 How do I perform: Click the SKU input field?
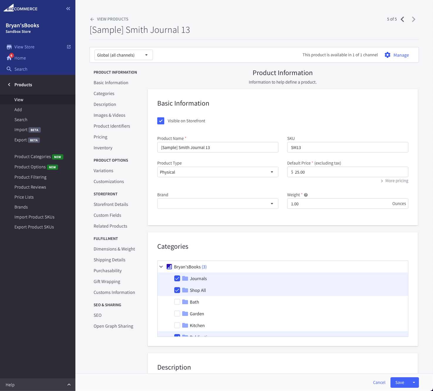pos(347,148)
